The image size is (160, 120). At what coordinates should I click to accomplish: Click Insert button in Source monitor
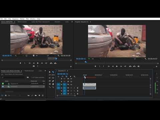click(x=51, y=63)
